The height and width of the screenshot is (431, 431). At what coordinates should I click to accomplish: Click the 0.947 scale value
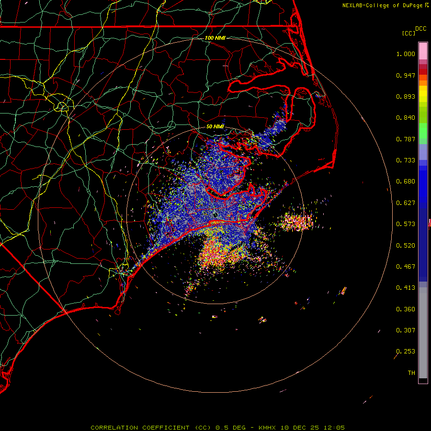(406, 75)
